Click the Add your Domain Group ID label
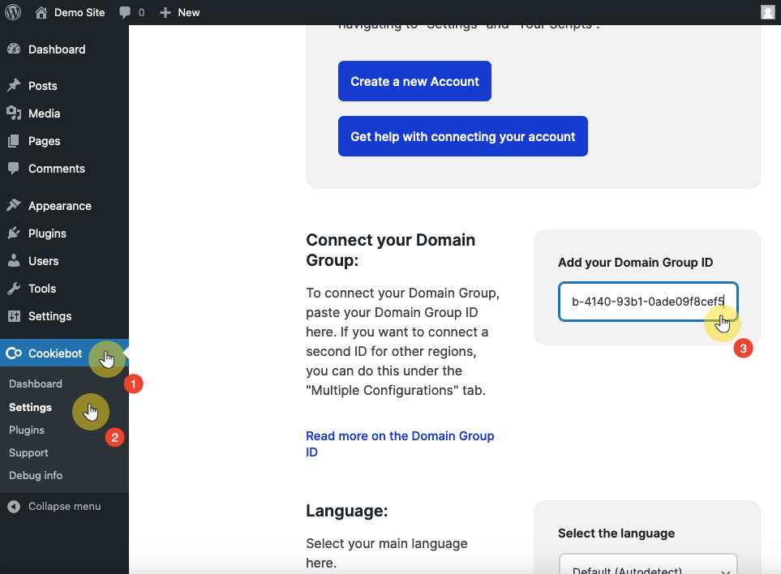This screenshot has width=781, height=574. tap(635, 263)
